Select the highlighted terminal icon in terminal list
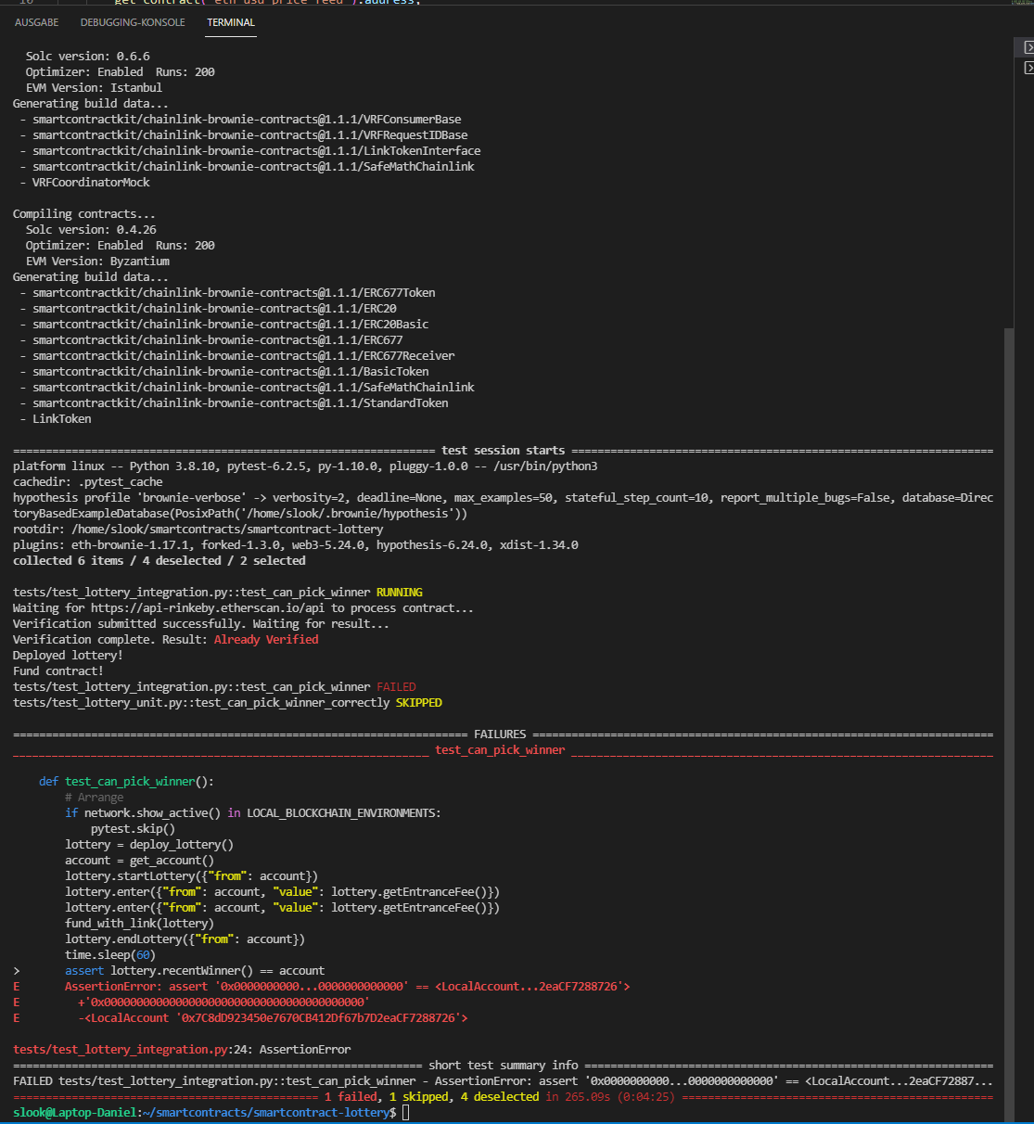This screenshot has height=1124, width=1034. pyautogui.click(x=1028, y=47)
